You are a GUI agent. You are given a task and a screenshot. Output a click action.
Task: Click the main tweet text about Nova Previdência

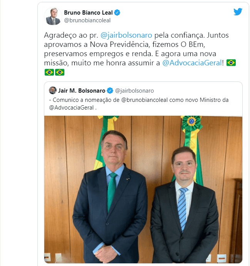(140, 53)
